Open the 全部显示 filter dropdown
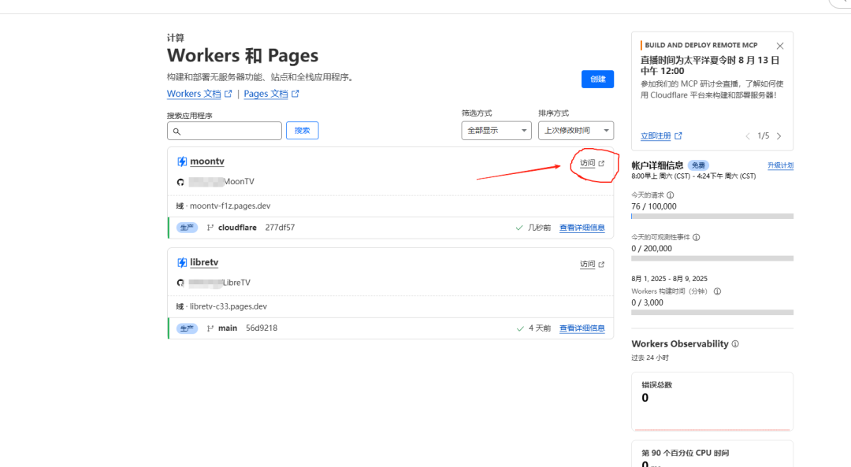The width and height of the screenshot is (851, 467). pyautogui.click(x=496, y=131)
